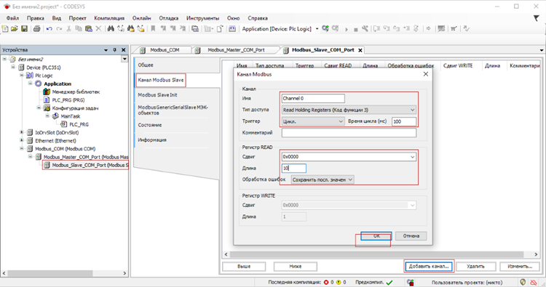Pin the Устройства panel
This screenshot has width=546, height=287.
(x=114, y=50)
